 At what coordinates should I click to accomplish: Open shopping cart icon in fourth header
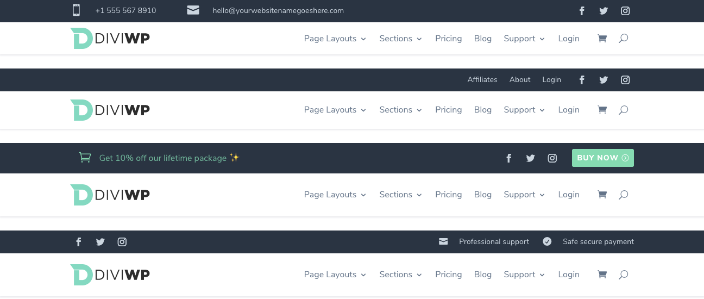(x=602, y=275)
